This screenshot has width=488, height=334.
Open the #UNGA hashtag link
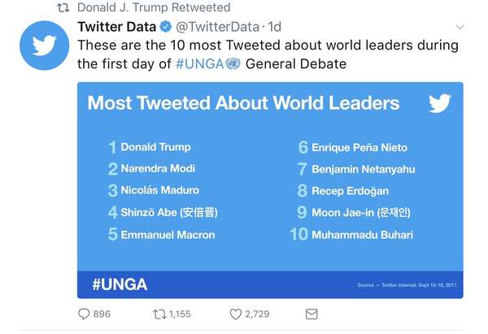(200, 63)
